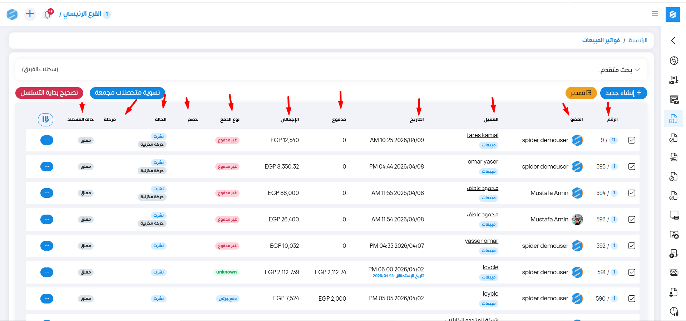Click the إنشاء جديد create button
The image size is (686, 321).
624,93
